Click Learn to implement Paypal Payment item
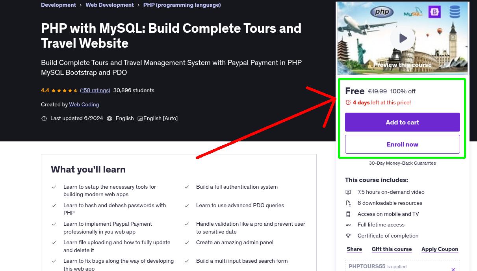Viewport: 477px width, 271px height. 108,228
